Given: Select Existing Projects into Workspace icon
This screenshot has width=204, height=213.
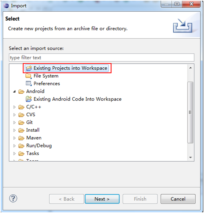Looking at the screenshot, I should 29,68.
